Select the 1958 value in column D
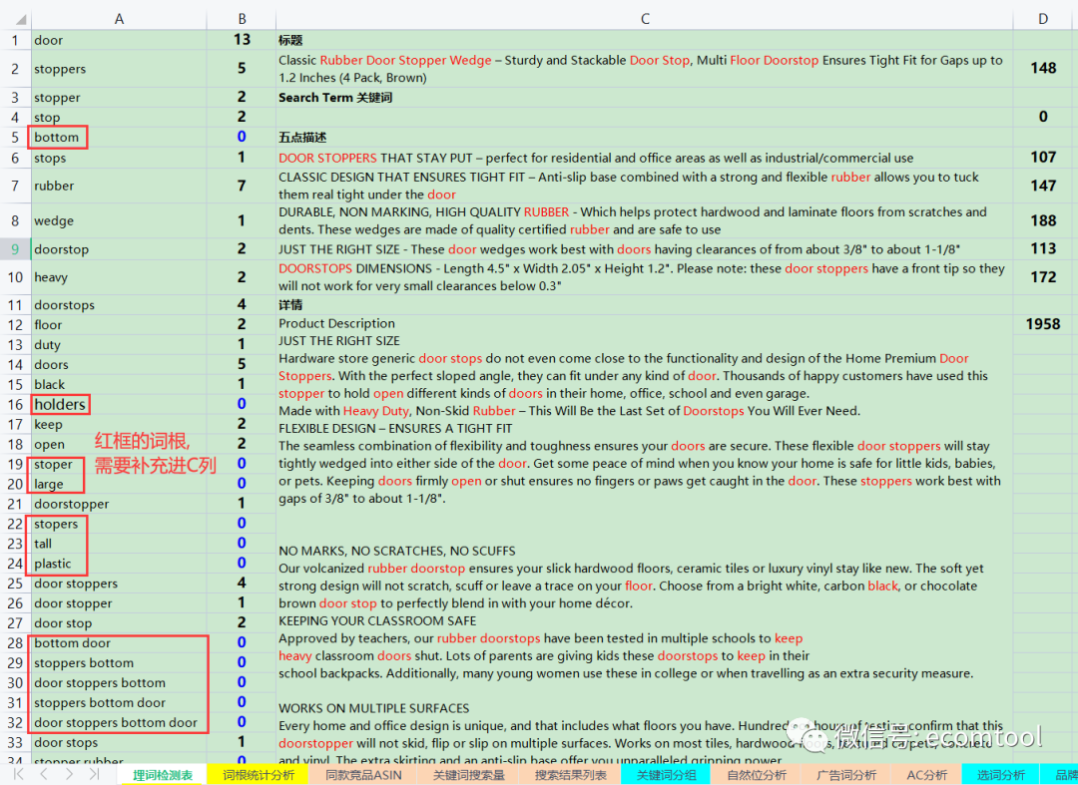The width and height of the screenshot is (1078, 785). (1043, 324)
